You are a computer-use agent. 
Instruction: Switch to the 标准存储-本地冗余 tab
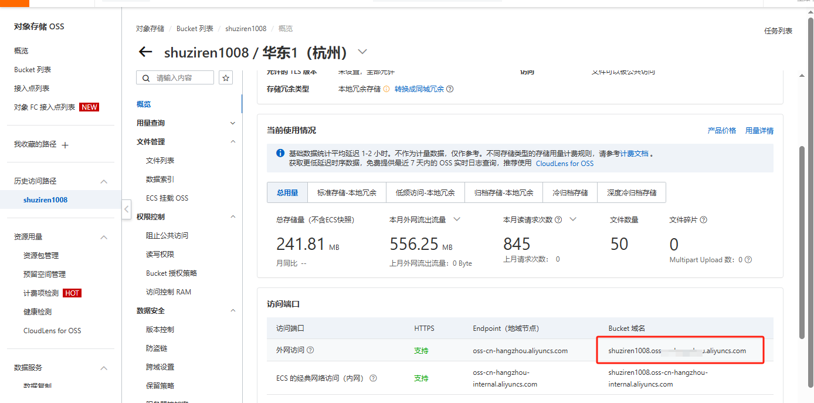(347, 192)
